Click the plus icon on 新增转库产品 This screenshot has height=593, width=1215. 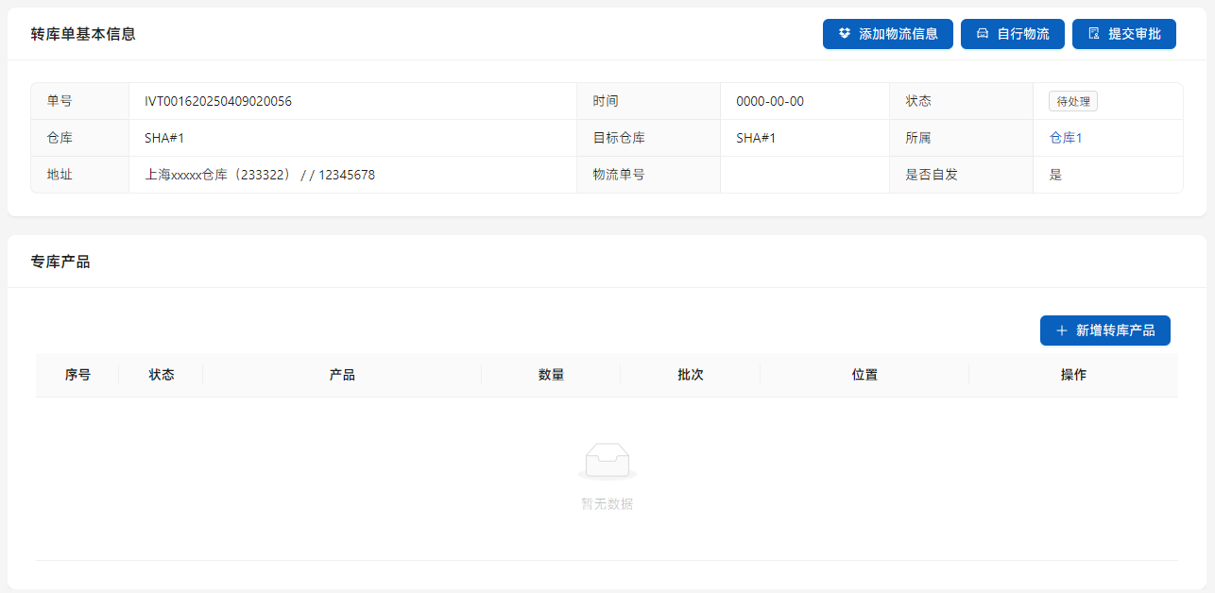[x=1061, y=330]
